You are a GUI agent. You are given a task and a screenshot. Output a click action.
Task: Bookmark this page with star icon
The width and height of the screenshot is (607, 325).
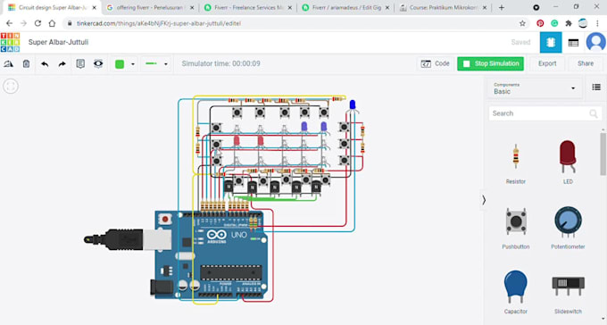522,23
